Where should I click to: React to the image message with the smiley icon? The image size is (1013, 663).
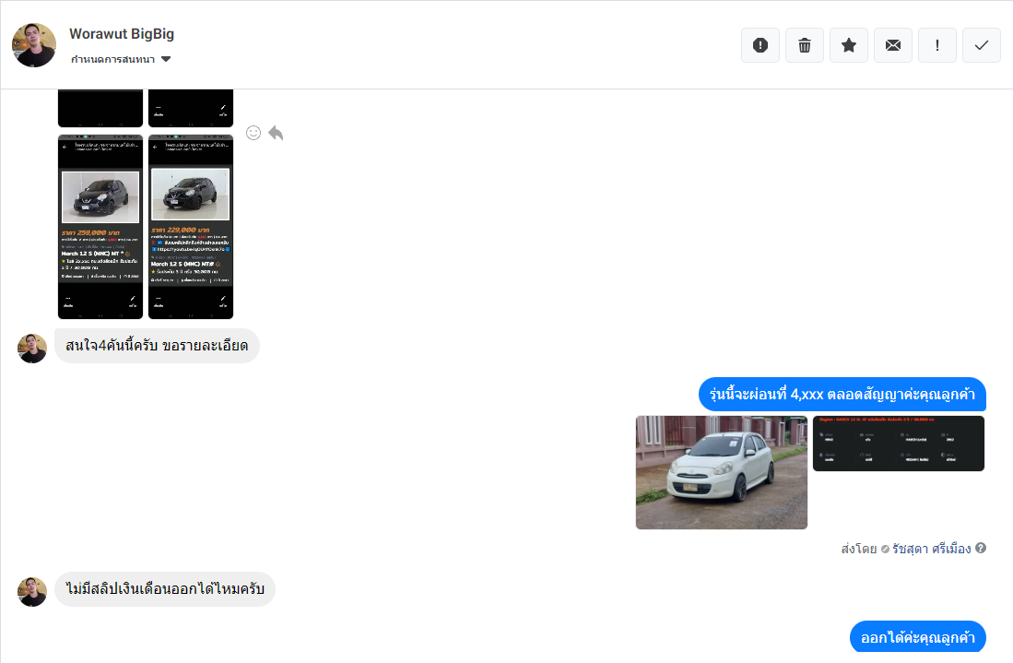253,133
